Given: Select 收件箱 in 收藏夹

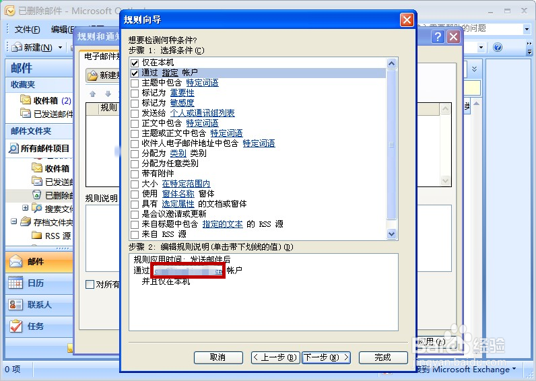Looking at the screenshot, I should 46,100.
